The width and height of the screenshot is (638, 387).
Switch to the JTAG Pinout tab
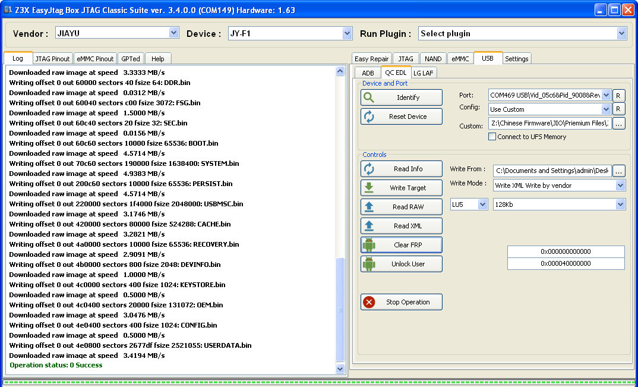pos(52,59)
